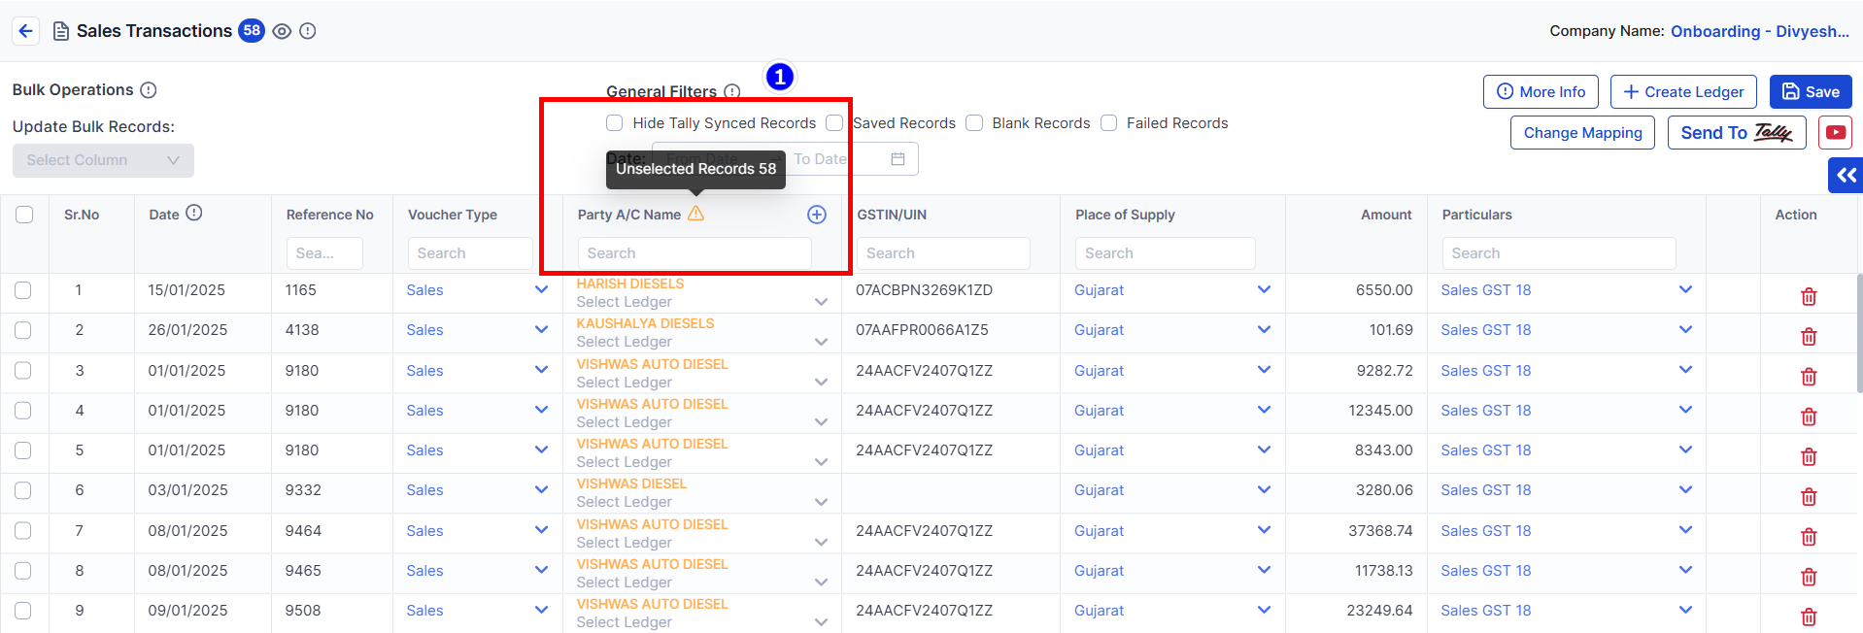This screenshot has height=633, width=1863.
Task: Click the info icon next to Date column header
Action: (x=194, y=213)
